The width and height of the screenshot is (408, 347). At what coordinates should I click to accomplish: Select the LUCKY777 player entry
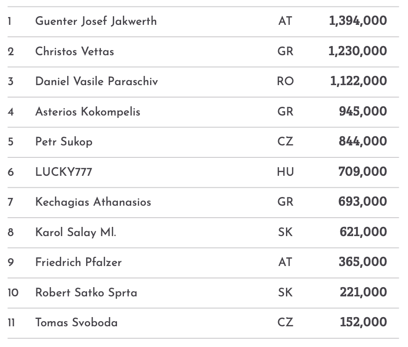click(x=64, y=172)
